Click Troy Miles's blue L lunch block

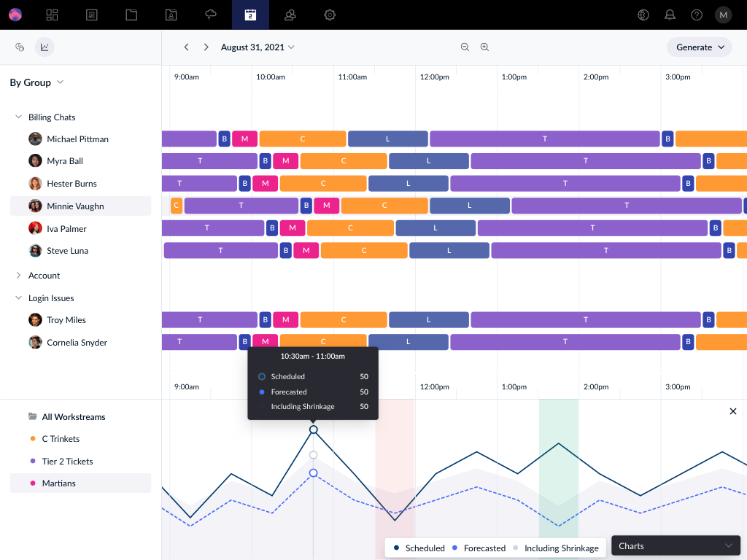pyautogui.click(x=429, y=319)
